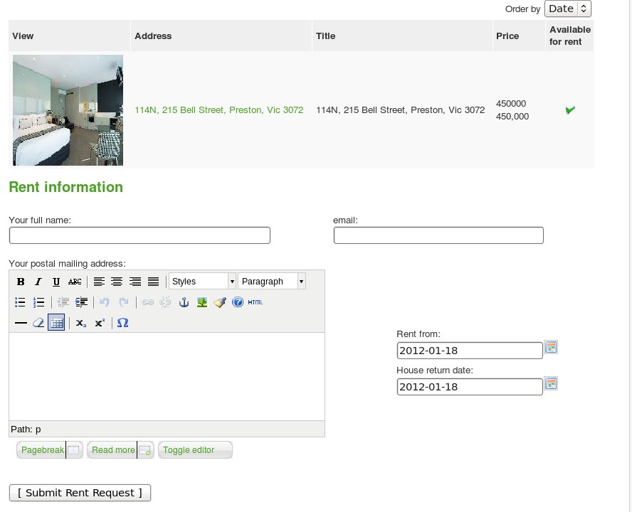Justify text fully
Image resolution: width=632 pixels, height=512 pixels.
pyautogui.click(x=153, y=282)
